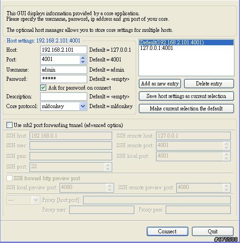Click the Proxy user field
Screen dimensions: 240x243
(x=102, y=210)
